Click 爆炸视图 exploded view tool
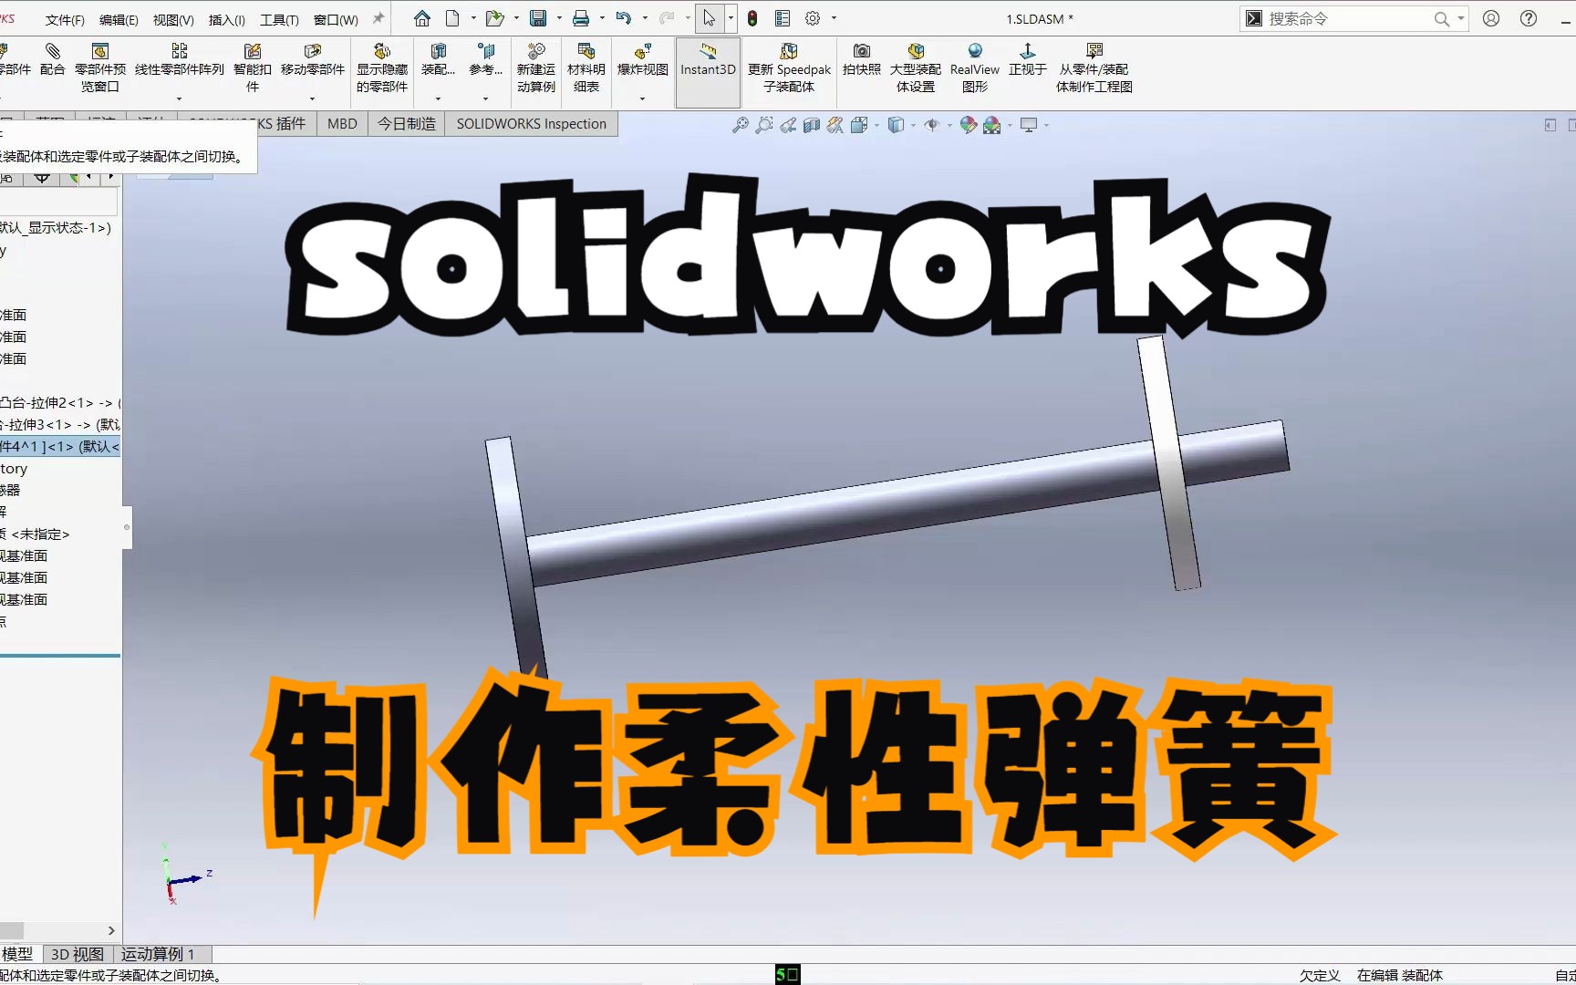1576x985 pixels. click(643, 59)
